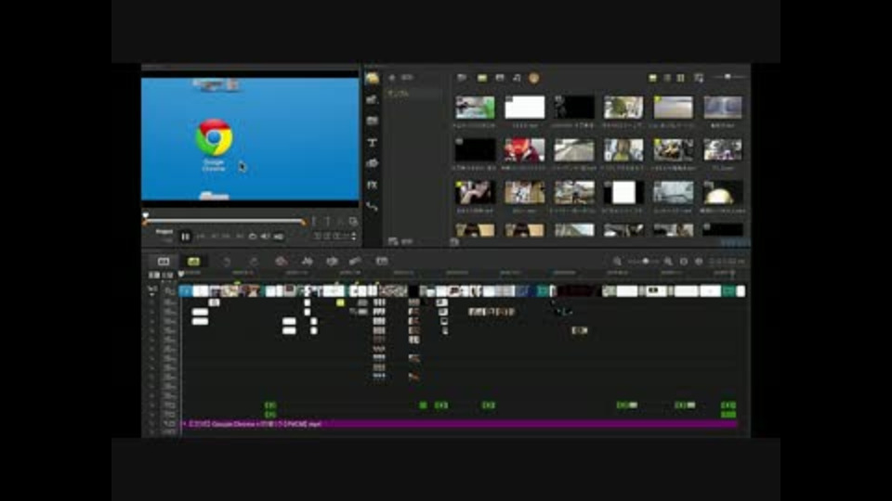Select the sample folder in library navigation

point(414,93)
